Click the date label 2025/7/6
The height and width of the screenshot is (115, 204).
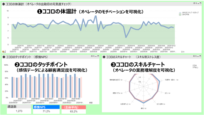(21, 46)
